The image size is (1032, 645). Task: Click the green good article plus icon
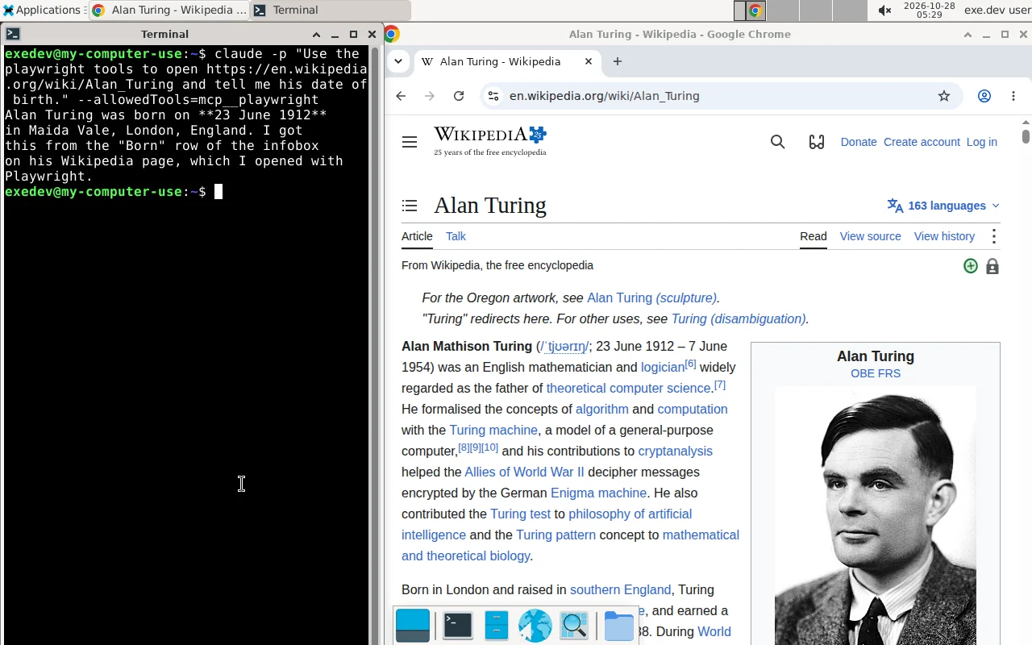[x=971, y=266]
